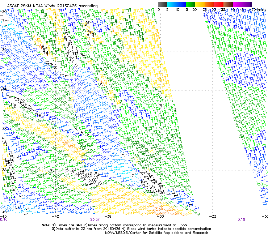The image size is (268, 235).
Task: Click the title 'ASCAT 25KM NOAA Winds 20160426 ascending'
Action: 52,6
